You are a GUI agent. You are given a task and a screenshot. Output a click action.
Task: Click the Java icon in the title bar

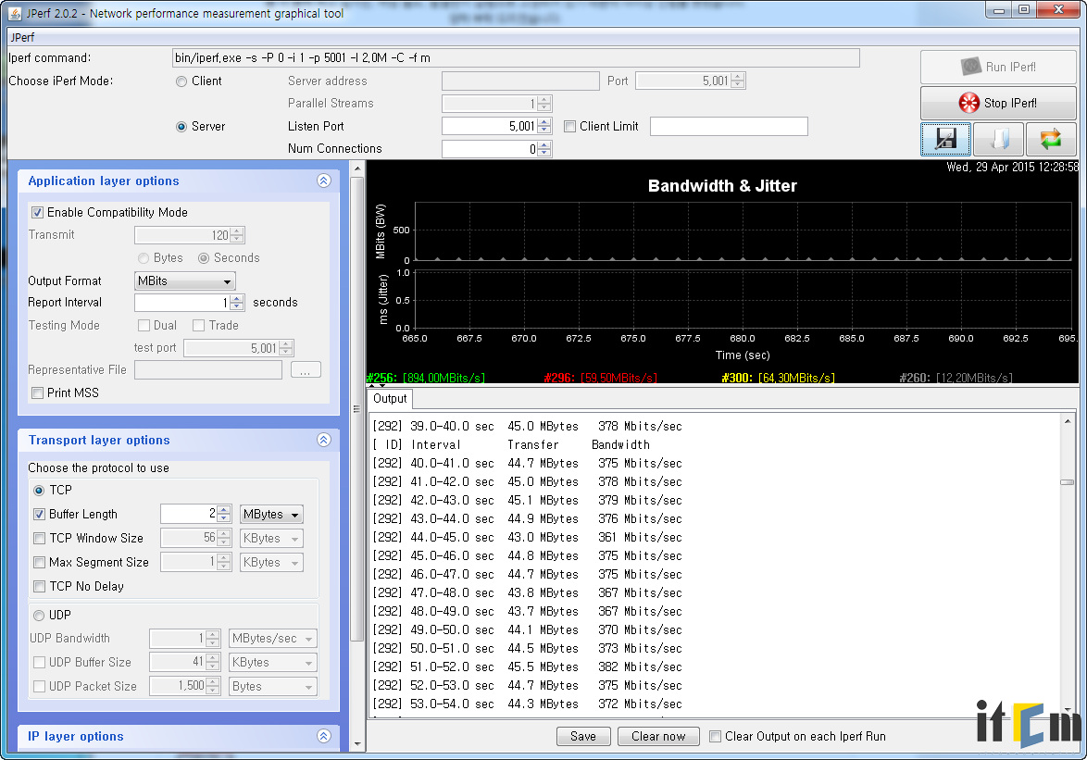click(15, 13)
